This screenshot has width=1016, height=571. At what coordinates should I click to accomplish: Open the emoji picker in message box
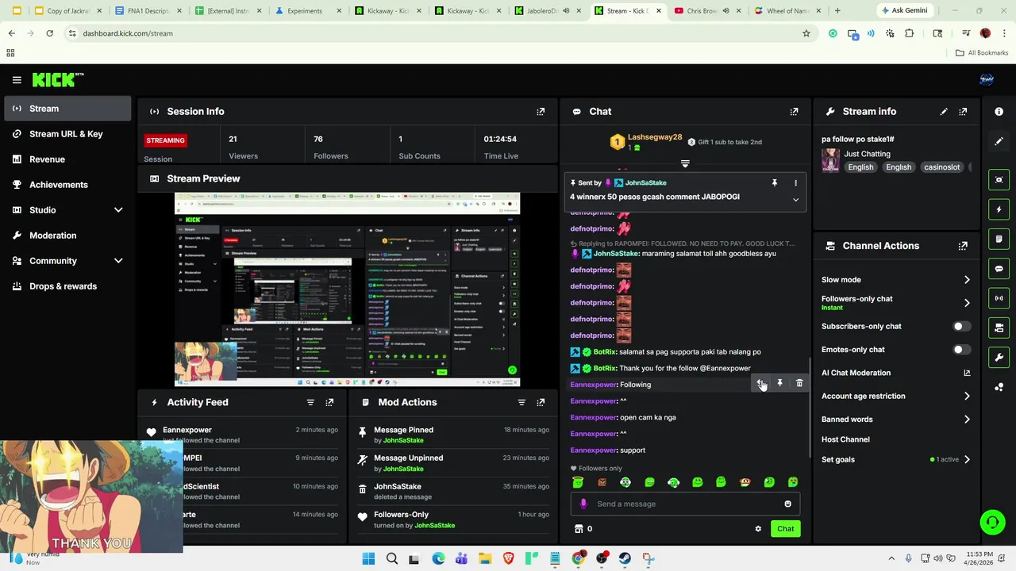[x=787, y=504]
